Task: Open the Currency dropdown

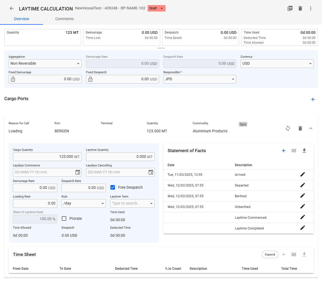Action: 277,64
